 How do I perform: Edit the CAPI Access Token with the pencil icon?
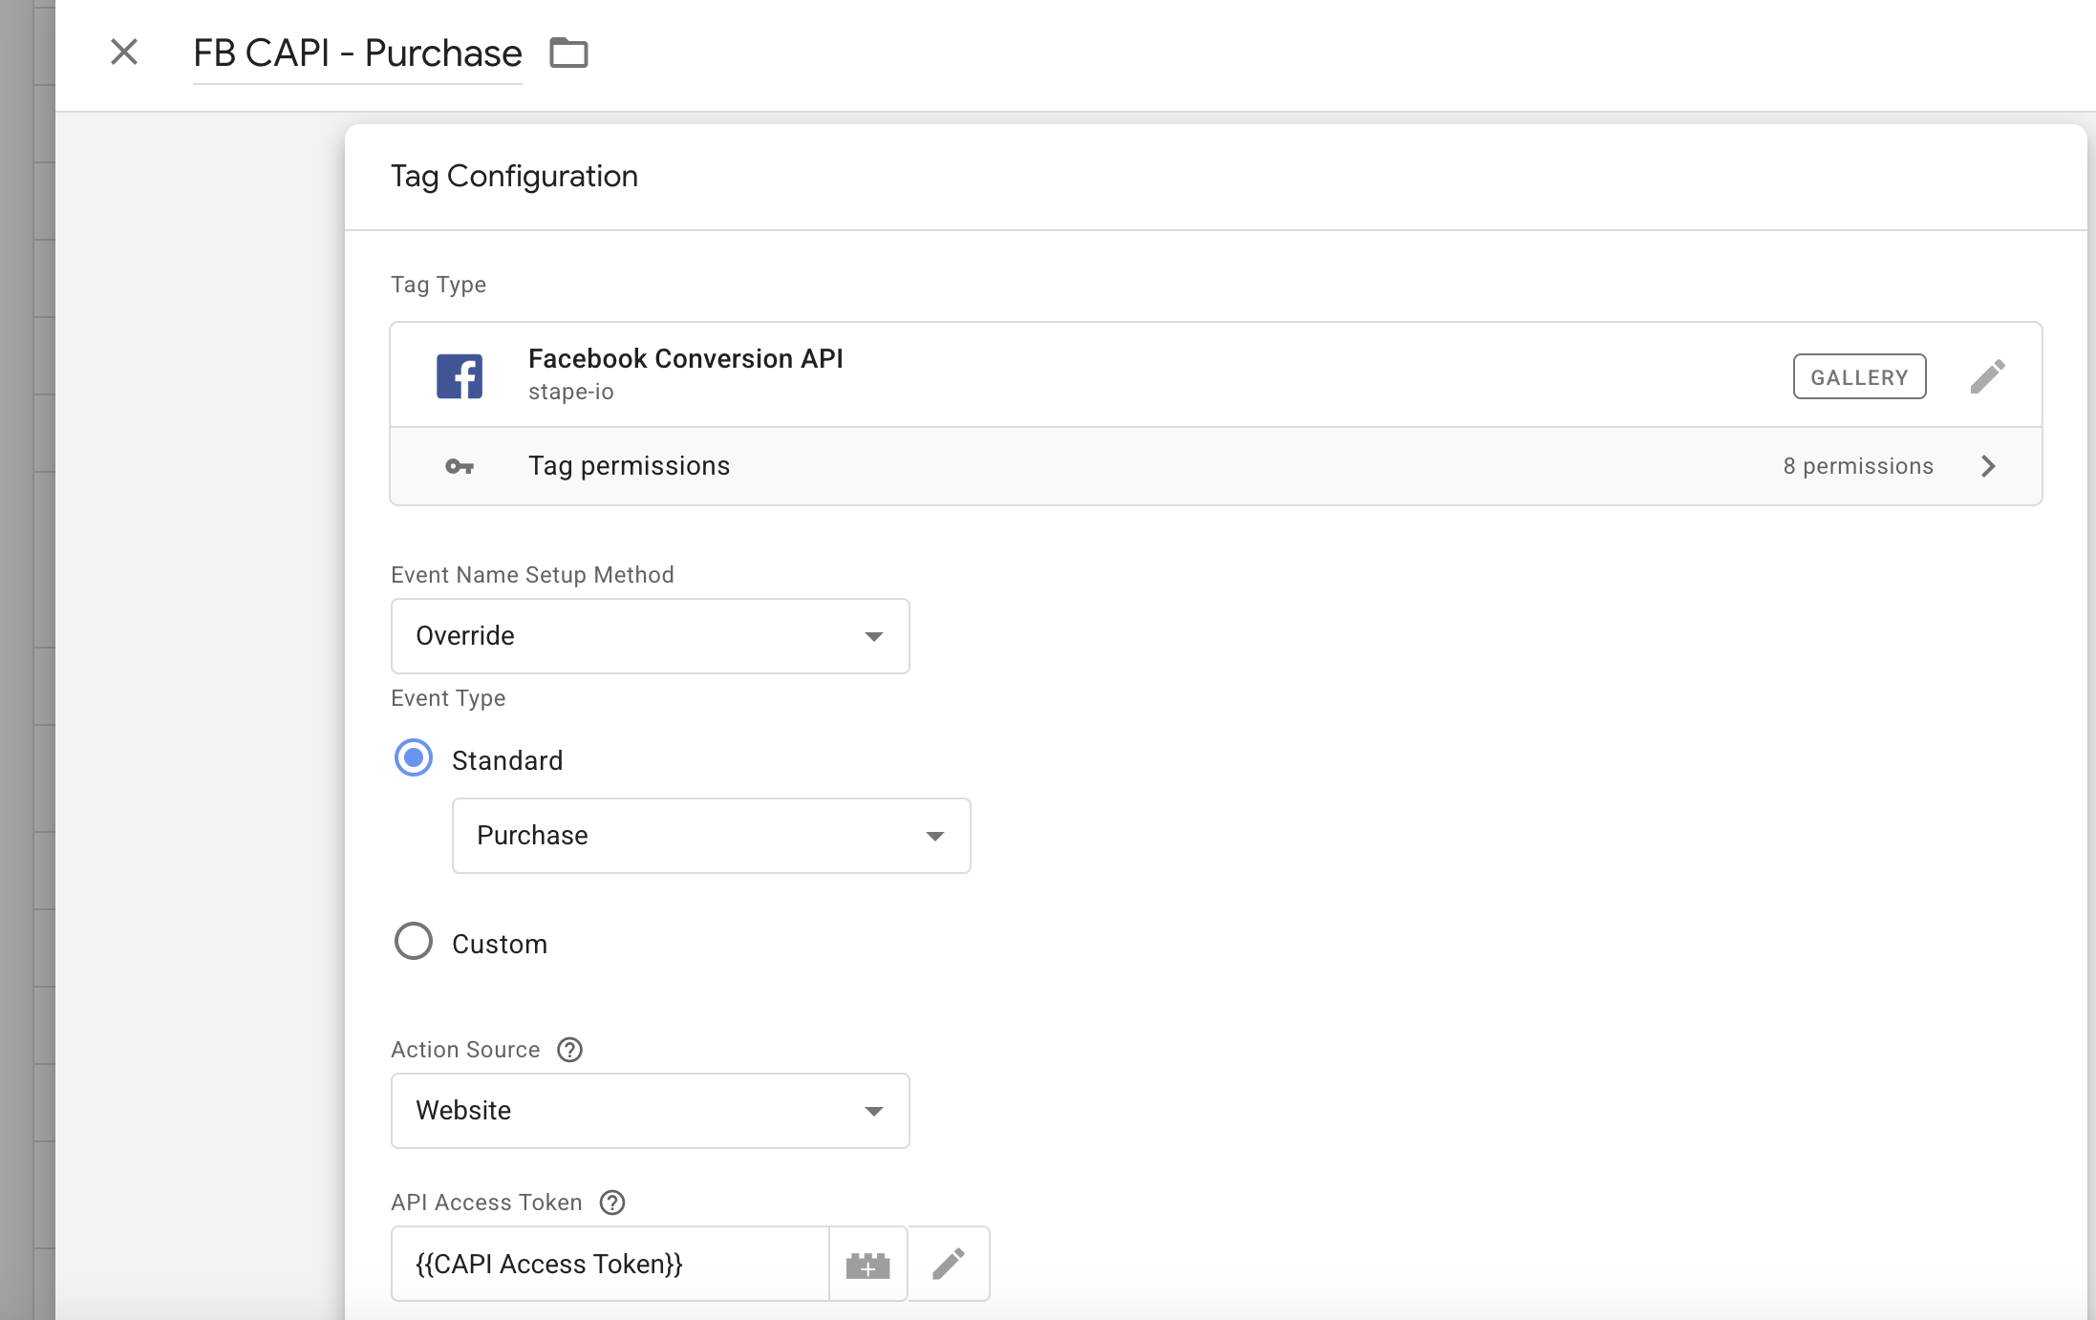[949, 1263]
